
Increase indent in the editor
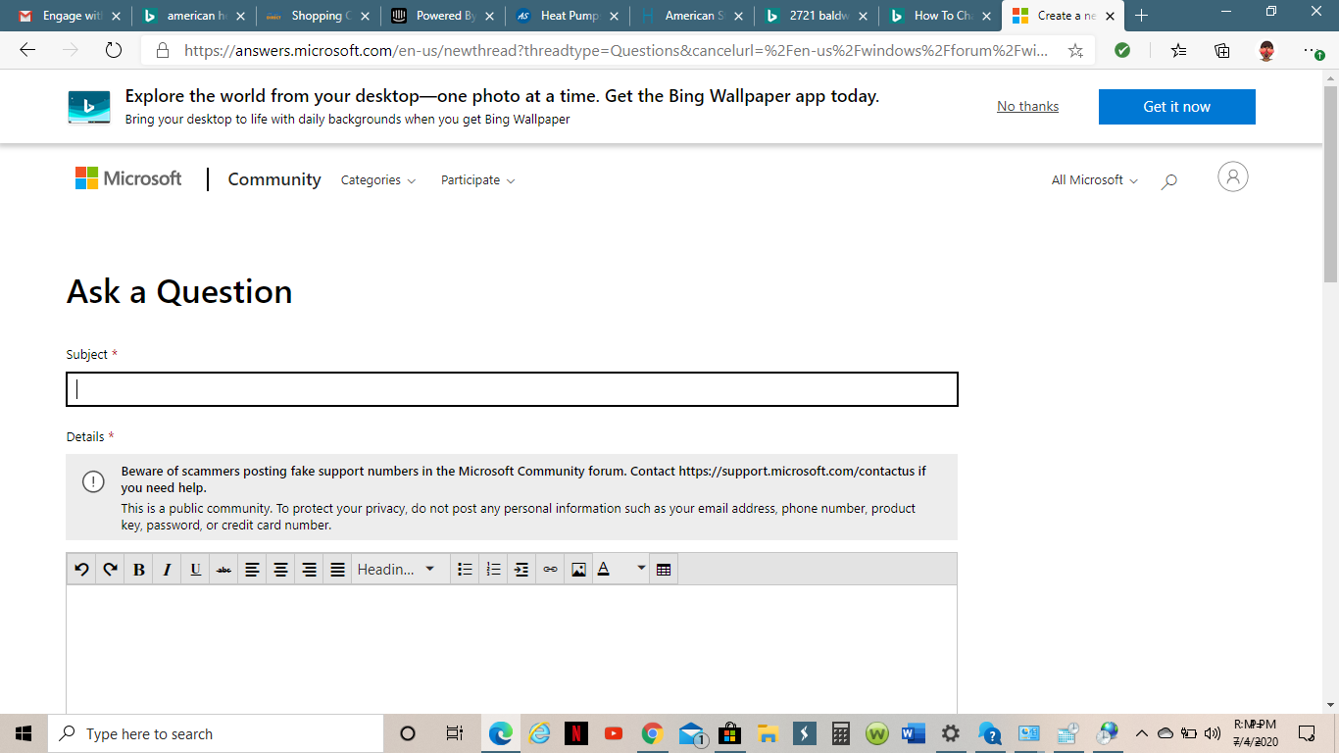pyautogui.click(x=521, y=570)
